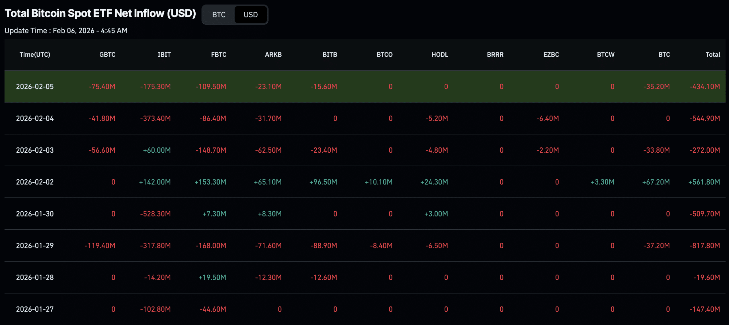This screenshot has height=325, width=729.
Task: Click the +142.00M IBIT value
Action: coord(155,182)
